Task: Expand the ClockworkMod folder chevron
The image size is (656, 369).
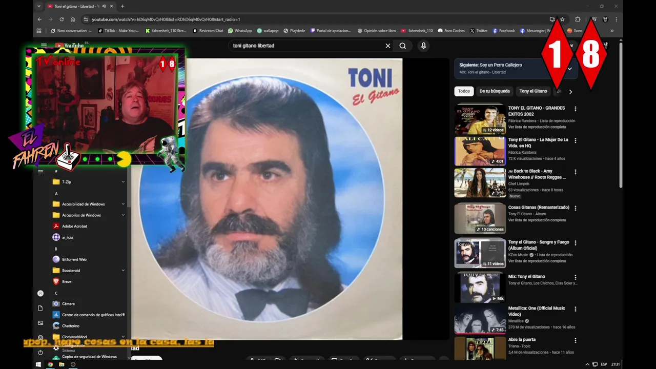Action: [x=123, y=337]
